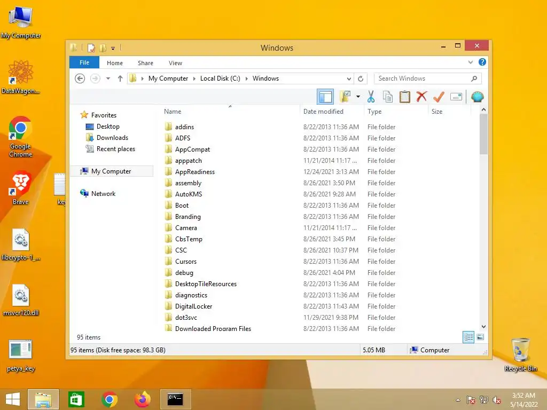The height and width of the screenshot is (410, 547).
Task: Click the search magnifier icon
Action: [474, 78]
